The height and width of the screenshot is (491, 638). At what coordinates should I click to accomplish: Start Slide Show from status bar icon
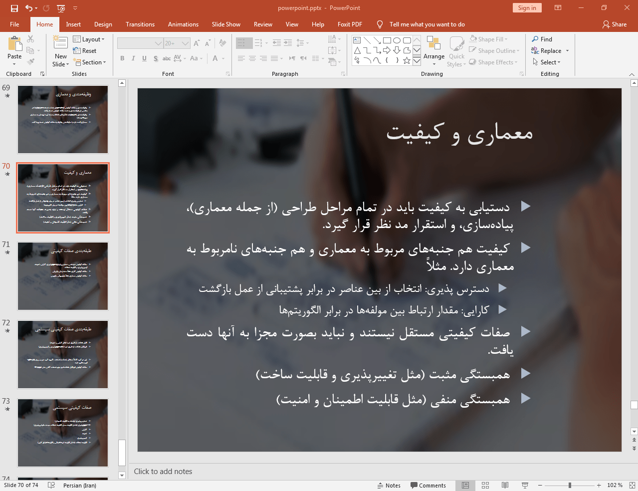525,485
